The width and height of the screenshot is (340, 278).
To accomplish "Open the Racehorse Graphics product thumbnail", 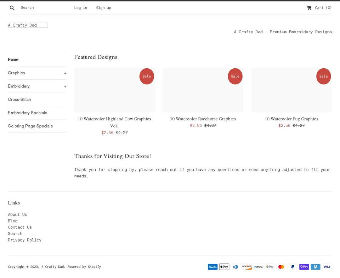I will click(203, 90).
